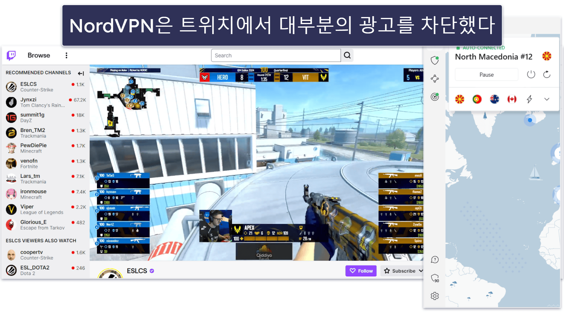Open venofn channel avatar

(11, 163)
